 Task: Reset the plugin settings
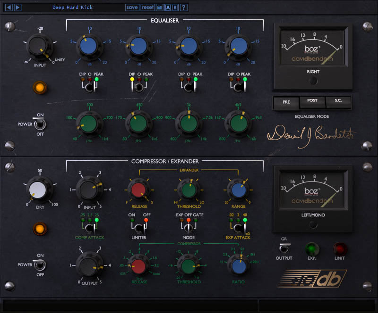pyautogui.click(x=149, y=7)
